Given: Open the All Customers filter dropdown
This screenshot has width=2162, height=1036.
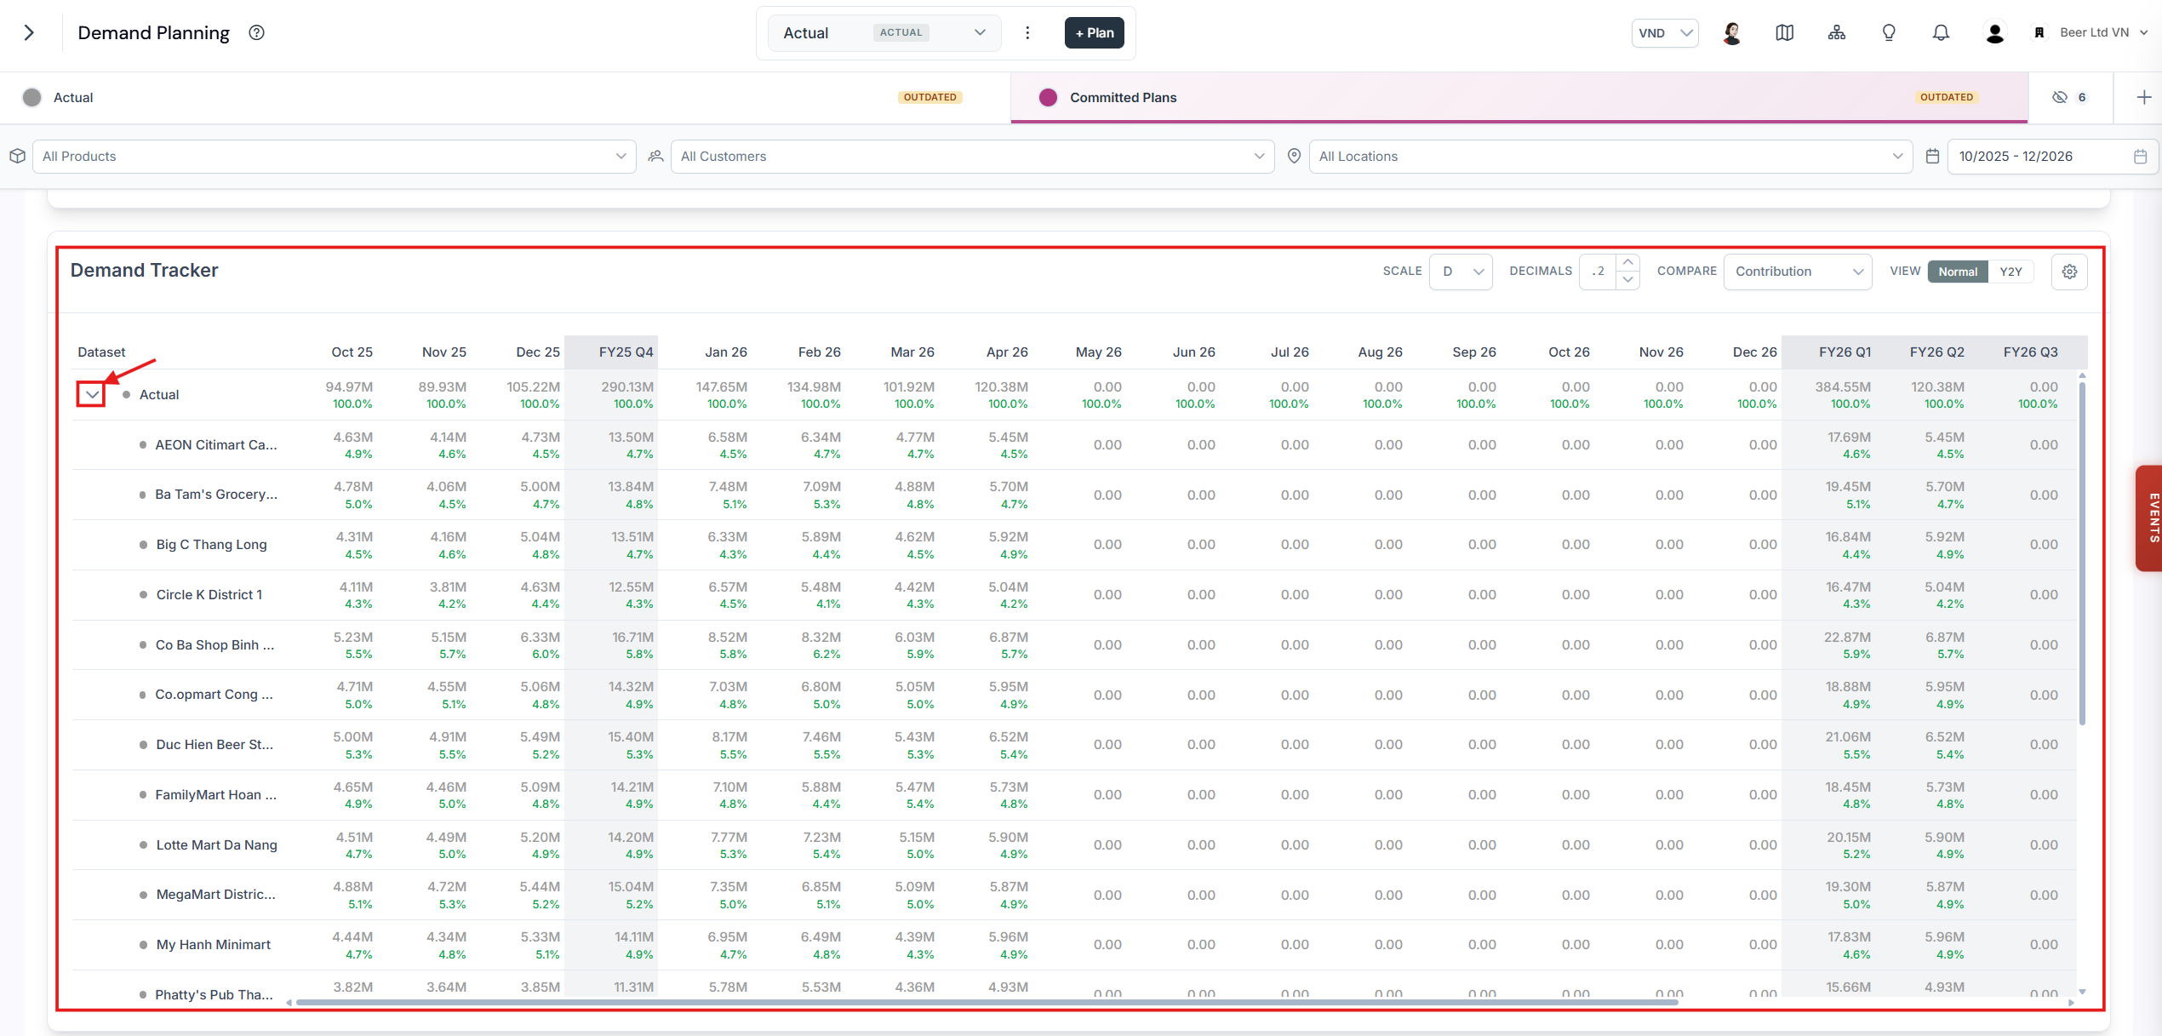Looking at the screenshot, I should point(973,156).
